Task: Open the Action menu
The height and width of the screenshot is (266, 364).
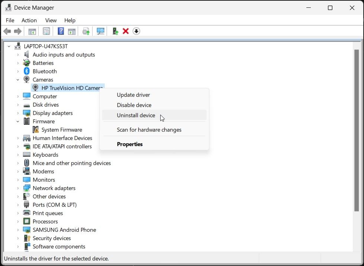Action: click(29, 20)
